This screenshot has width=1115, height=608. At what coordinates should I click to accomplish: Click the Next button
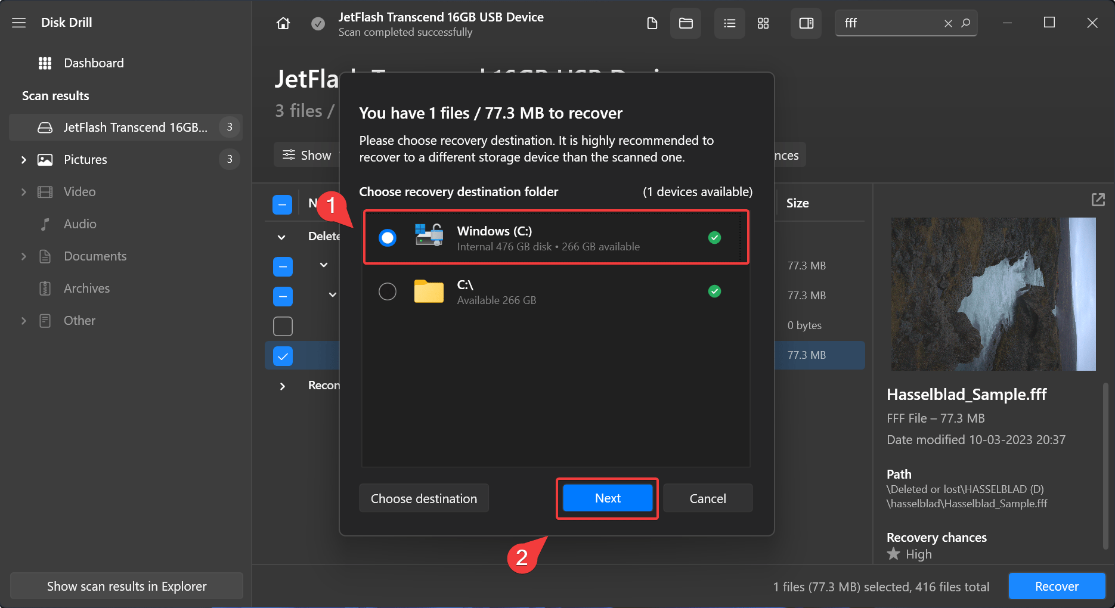[x=608, y=498]
